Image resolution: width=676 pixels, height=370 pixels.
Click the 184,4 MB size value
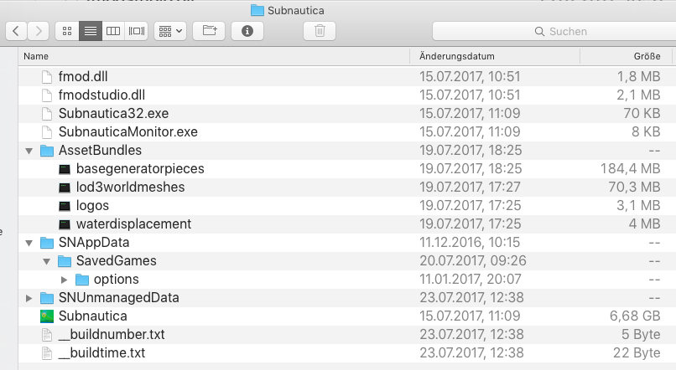631,168
